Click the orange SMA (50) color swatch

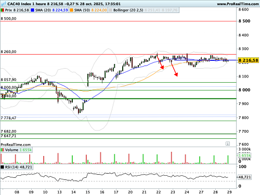point(71,10)
